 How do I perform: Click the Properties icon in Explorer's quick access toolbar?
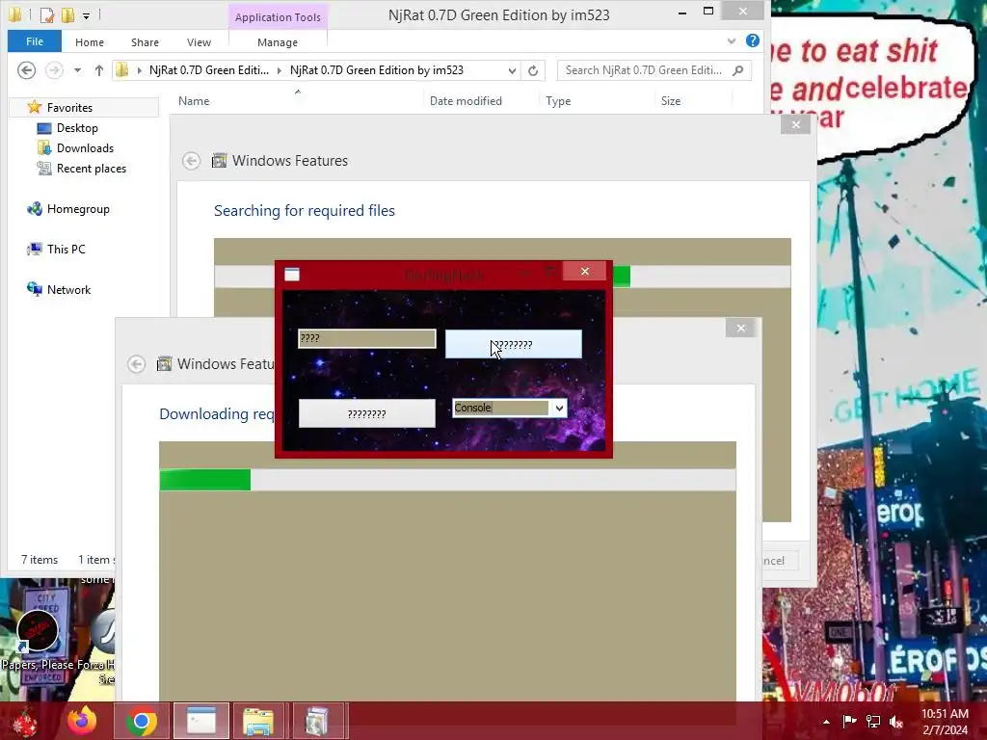pos(46,14)
